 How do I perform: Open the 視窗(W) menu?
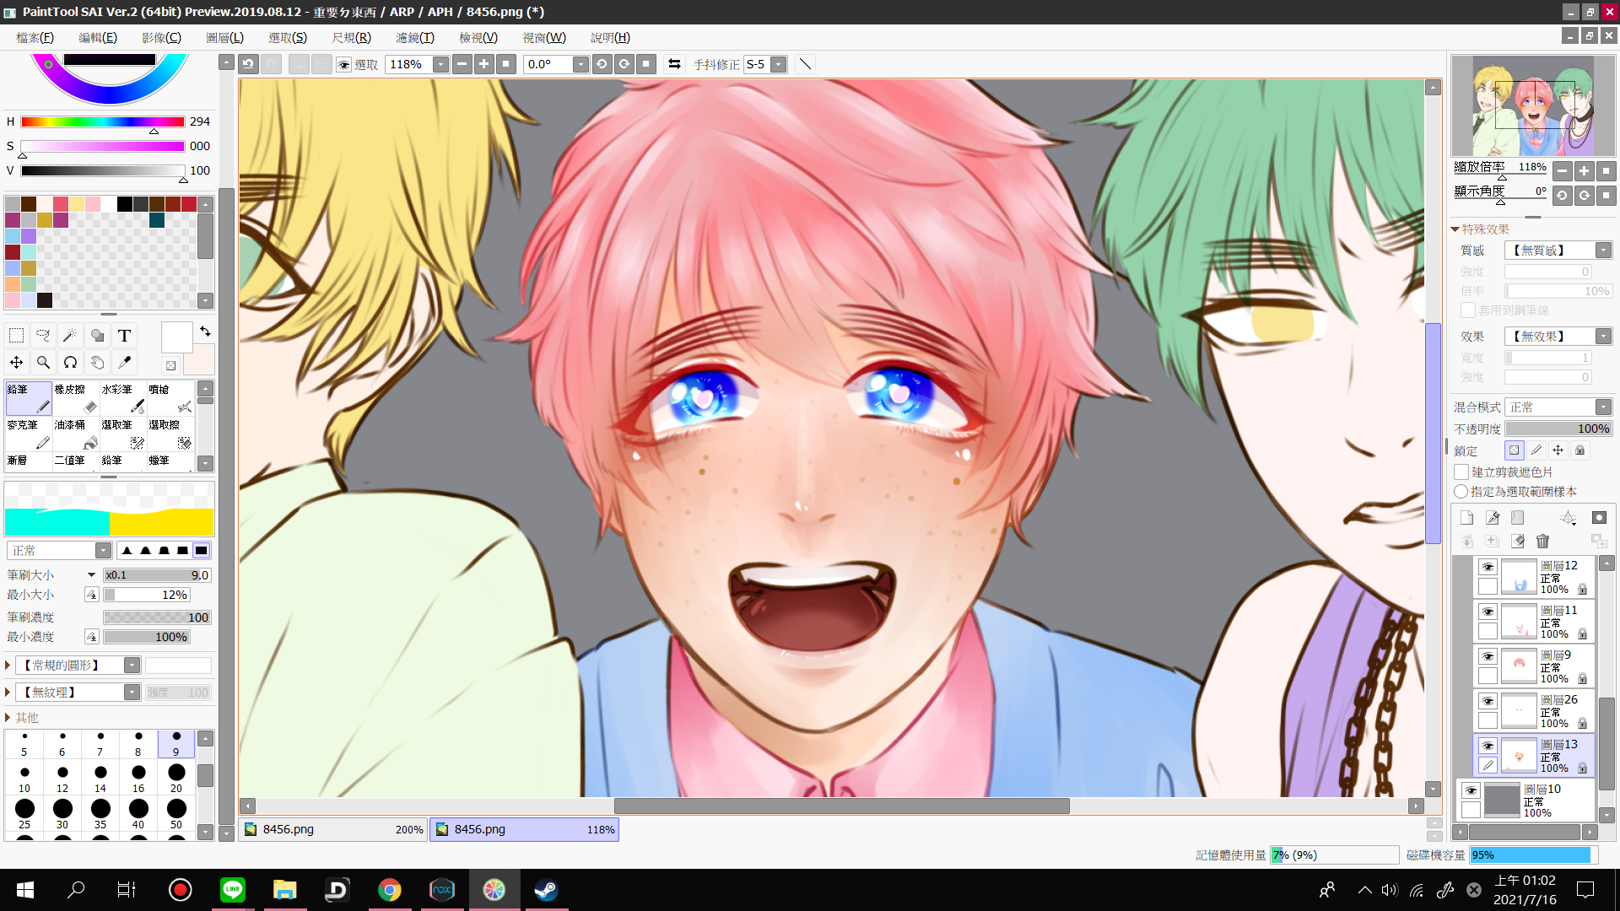point(544,37)
